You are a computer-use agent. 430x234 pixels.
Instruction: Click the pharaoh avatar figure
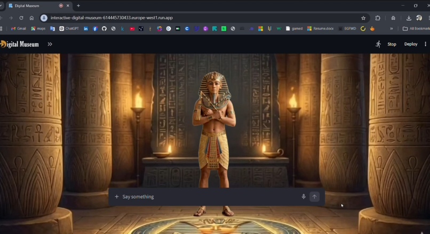214,144
